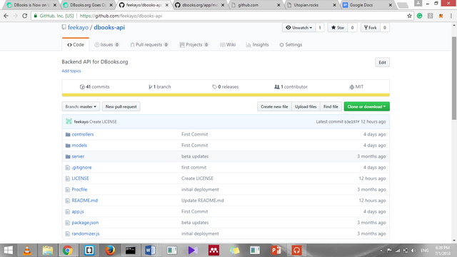Click the latest commit hash b3e197f
This screenshot has height=257, width=457.
click(352, 122)
